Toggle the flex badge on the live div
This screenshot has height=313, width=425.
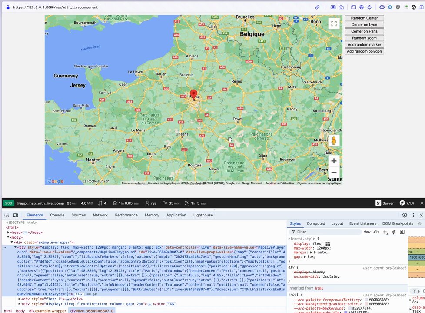coord(79,294)
